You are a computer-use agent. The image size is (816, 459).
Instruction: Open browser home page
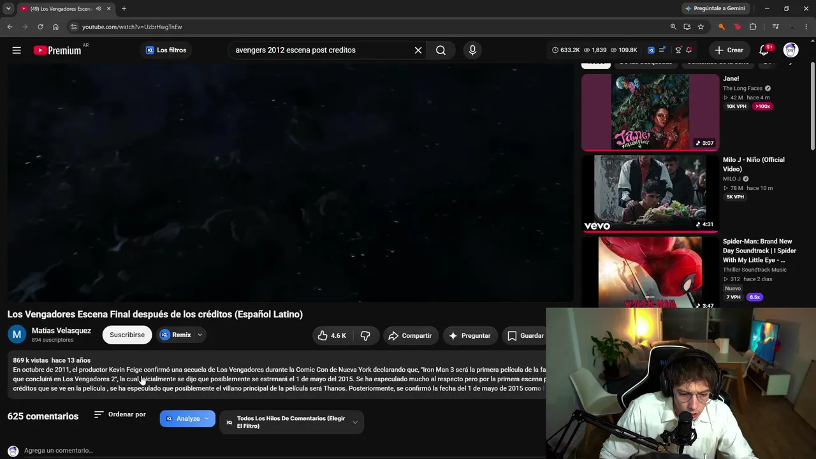click(55, 27)
